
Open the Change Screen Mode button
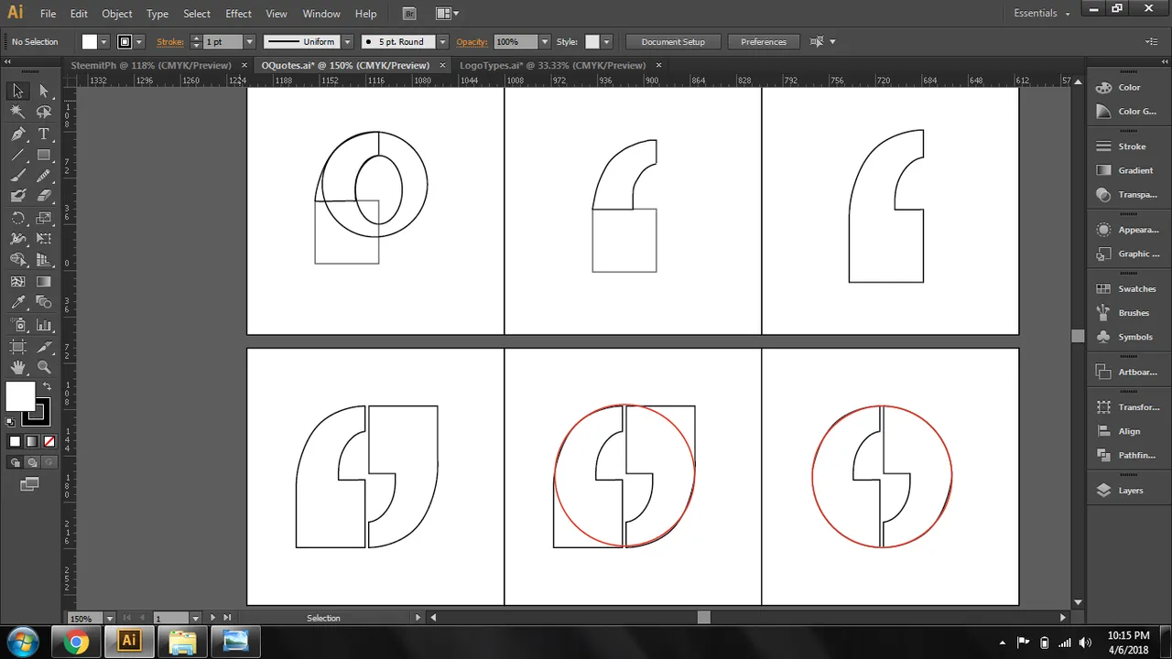29,483
